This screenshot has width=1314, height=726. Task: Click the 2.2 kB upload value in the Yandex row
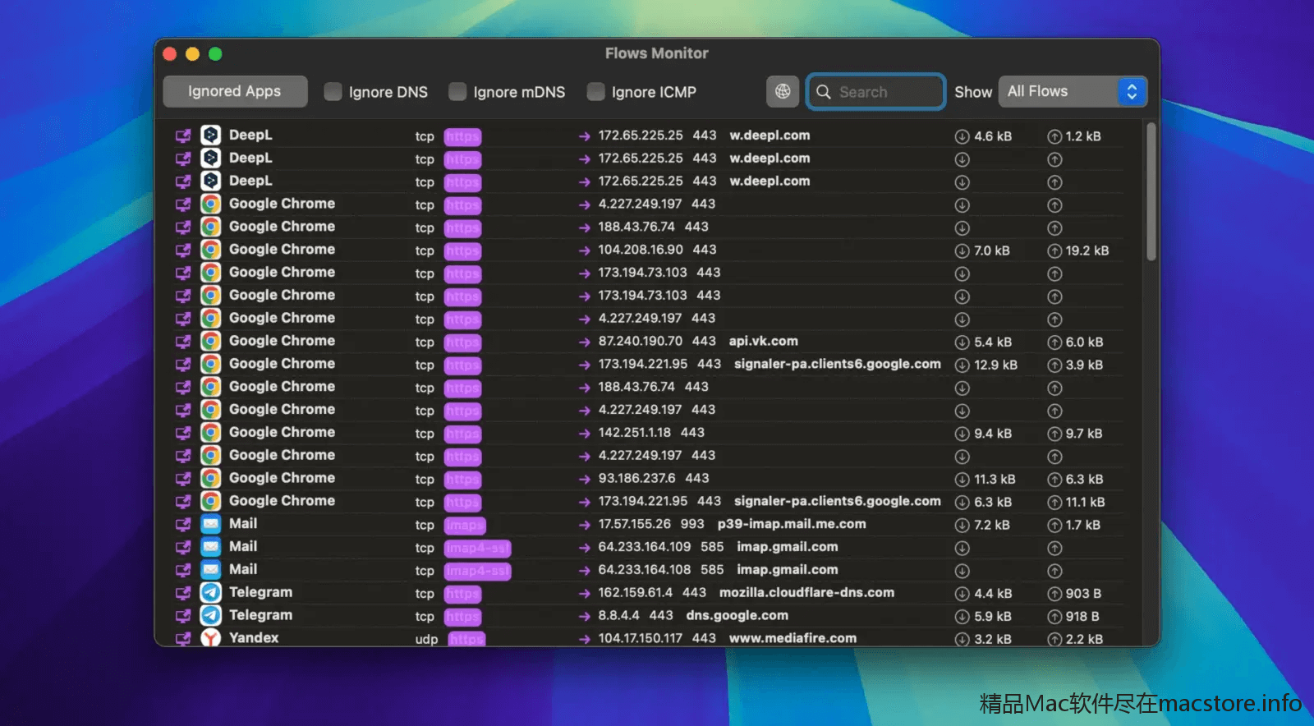click(x=1084, y=639)
